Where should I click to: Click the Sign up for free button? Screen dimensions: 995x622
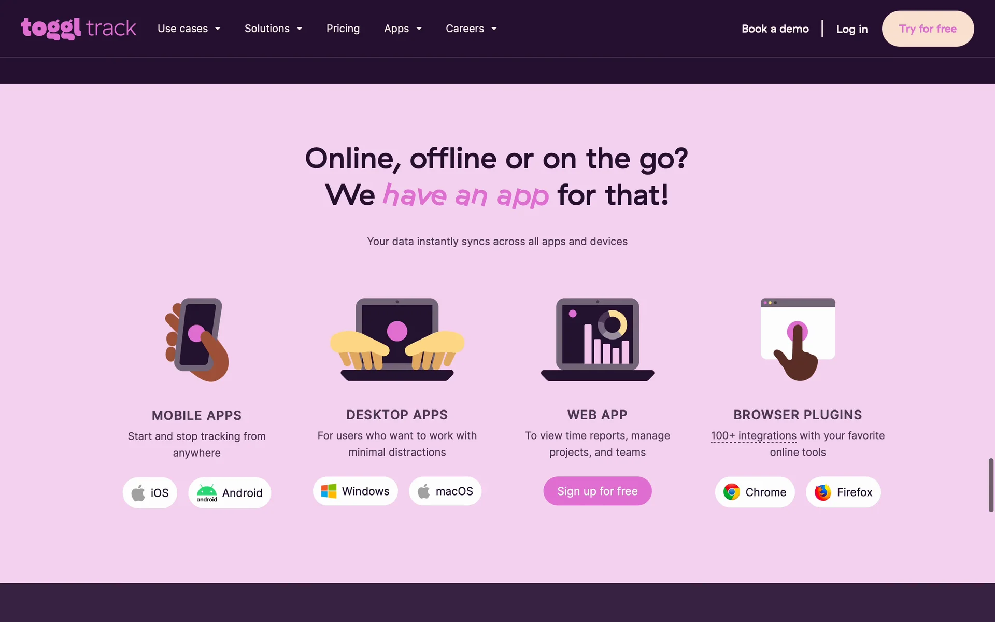(x=598, y=491)
